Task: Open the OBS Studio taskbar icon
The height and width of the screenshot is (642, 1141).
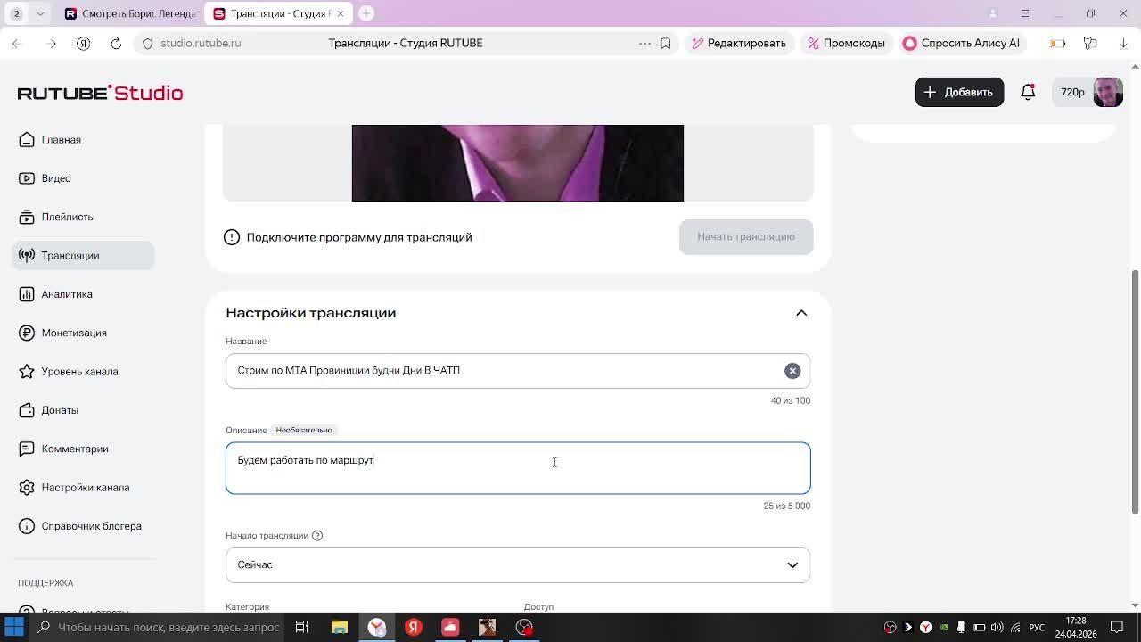Action: [524, 628]
